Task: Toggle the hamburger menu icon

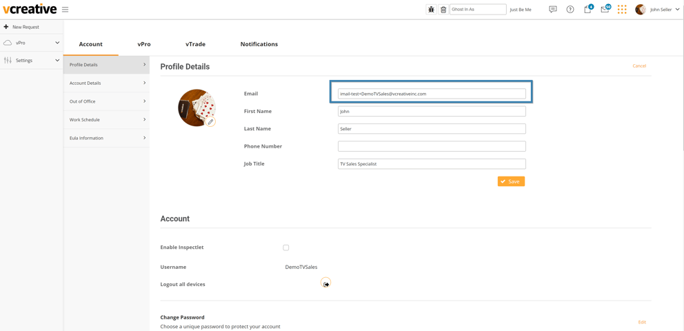Action: 65,10
